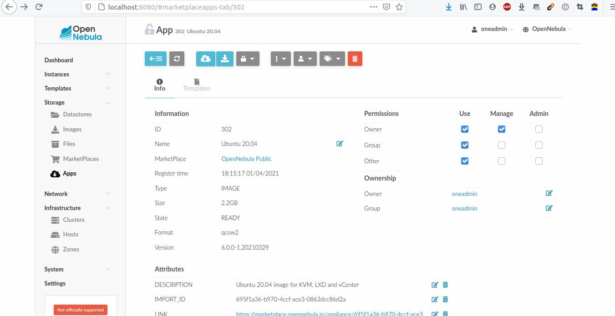
Task: Reload the browser page
Action: [39, 7]
